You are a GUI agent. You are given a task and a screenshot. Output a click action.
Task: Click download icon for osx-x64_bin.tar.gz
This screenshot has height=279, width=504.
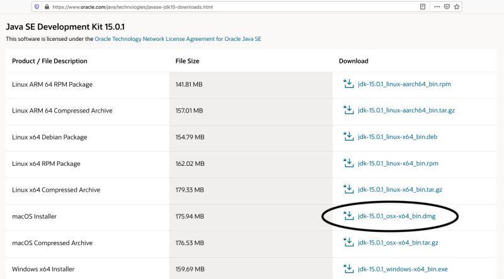(348, 243)
